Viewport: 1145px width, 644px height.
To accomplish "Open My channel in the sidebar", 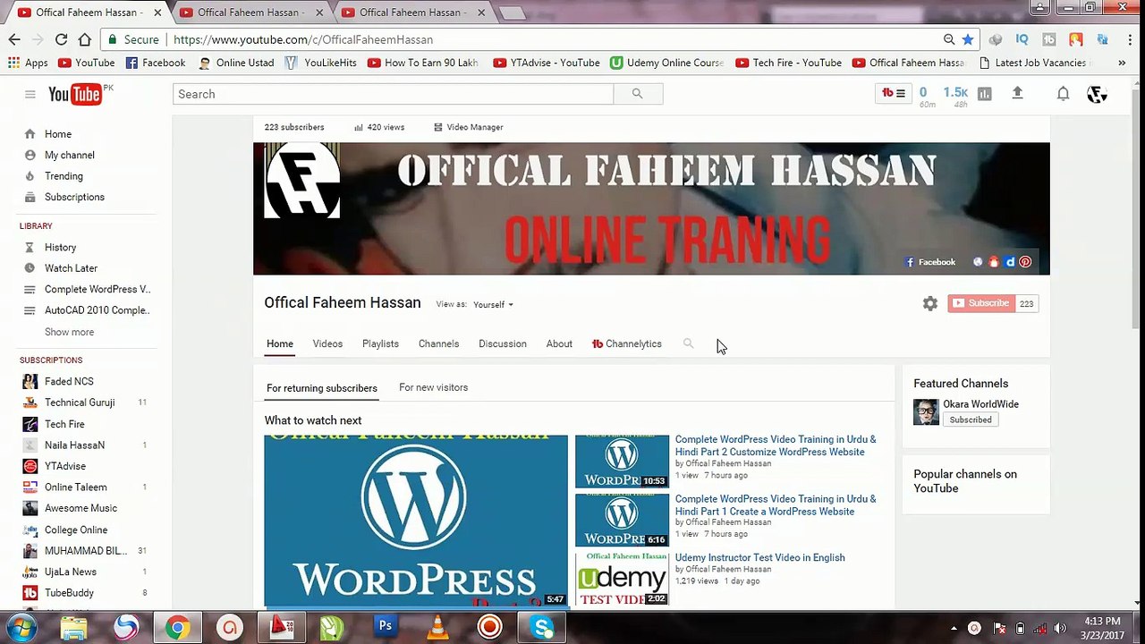I will point(70,155).
